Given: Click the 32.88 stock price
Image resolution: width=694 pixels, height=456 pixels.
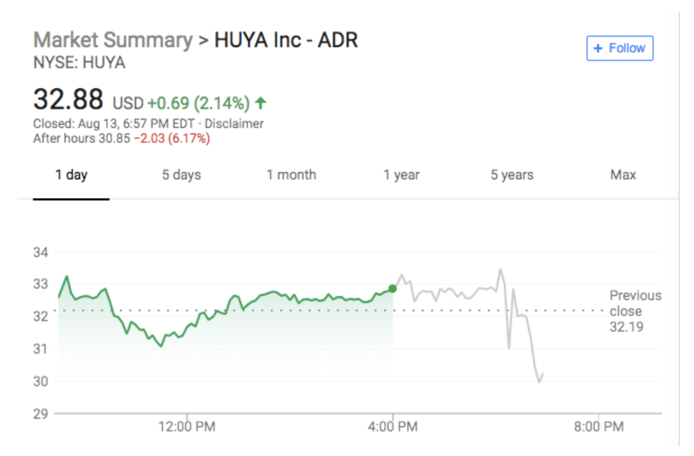Looking at the screenshot, I should pyautogui.click(x=68, y=100).
